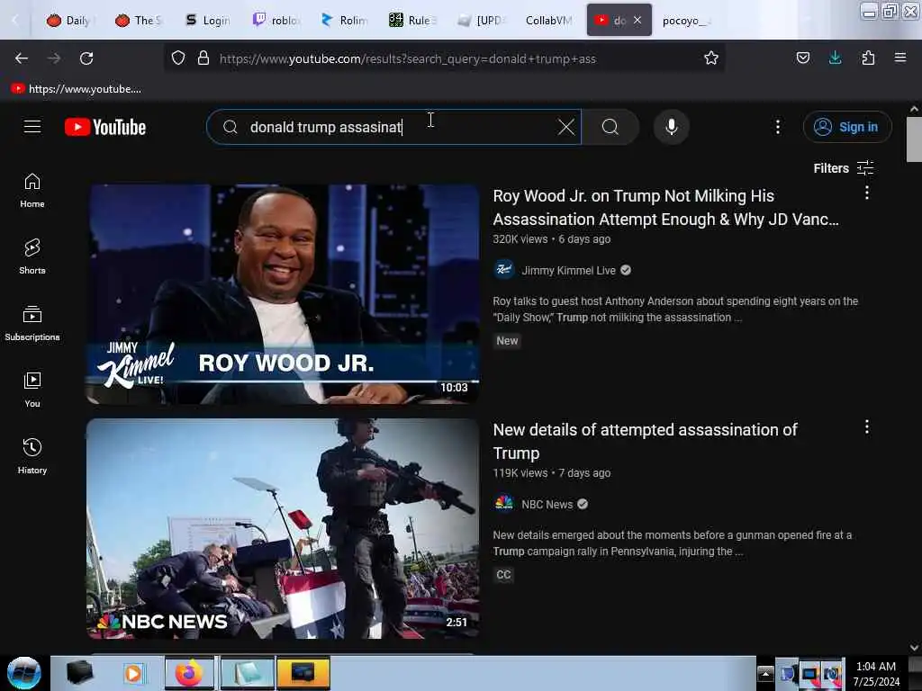Screen dimensions: 922x691
Task: Open options for Roy Wood Jr. video
Action: click(x=867, y=193)
